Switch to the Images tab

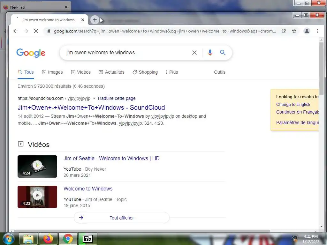coord(52,72)
